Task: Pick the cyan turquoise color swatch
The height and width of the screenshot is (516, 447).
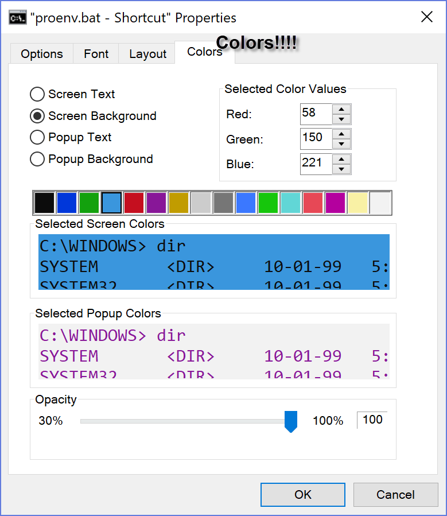Action: (290, 203)
